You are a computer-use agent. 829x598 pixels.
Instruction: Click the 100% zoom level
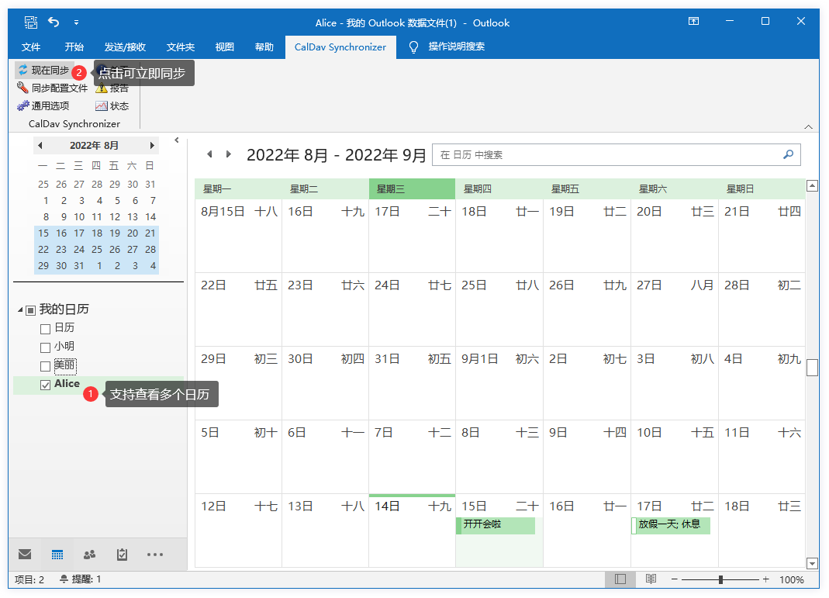[792, 579]
